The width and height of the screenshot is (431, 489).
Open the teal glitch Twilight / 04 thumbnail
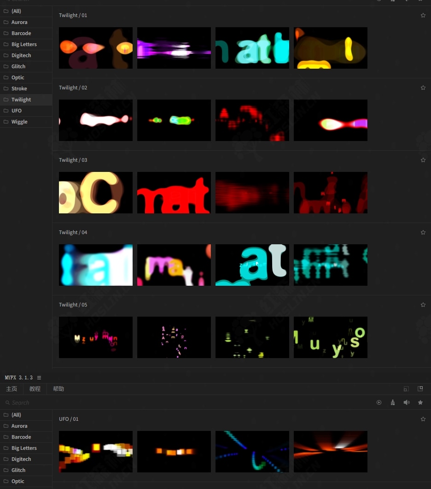330,265
